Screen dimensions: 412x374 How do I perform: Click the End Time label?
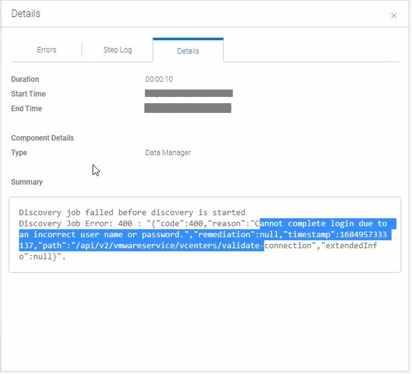(27, 109)
